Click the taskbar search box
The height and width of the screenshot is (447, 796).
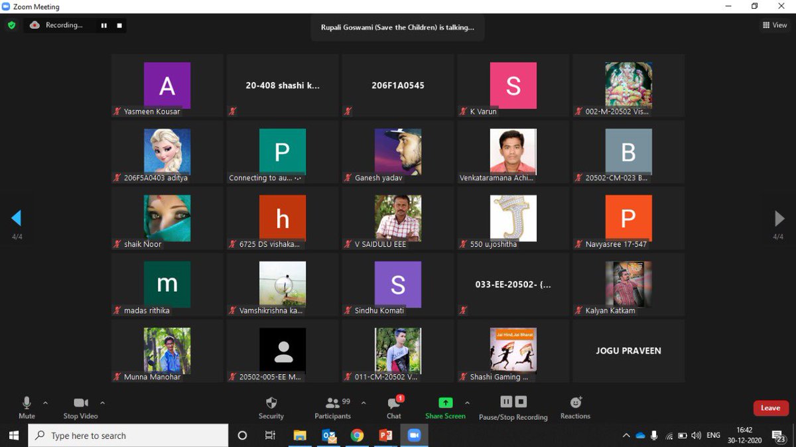point(128,436)
